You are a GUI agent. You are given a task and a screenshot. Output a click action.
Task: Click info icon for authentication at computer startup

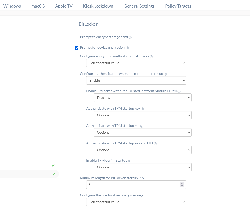[165, 74]
